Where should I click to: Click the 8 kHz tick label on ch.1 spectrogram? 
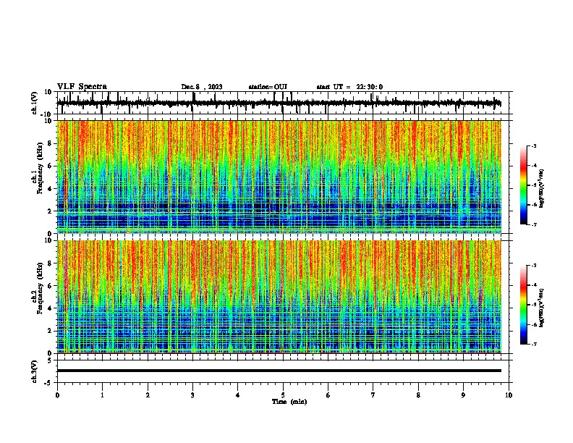tap(50, 143)
